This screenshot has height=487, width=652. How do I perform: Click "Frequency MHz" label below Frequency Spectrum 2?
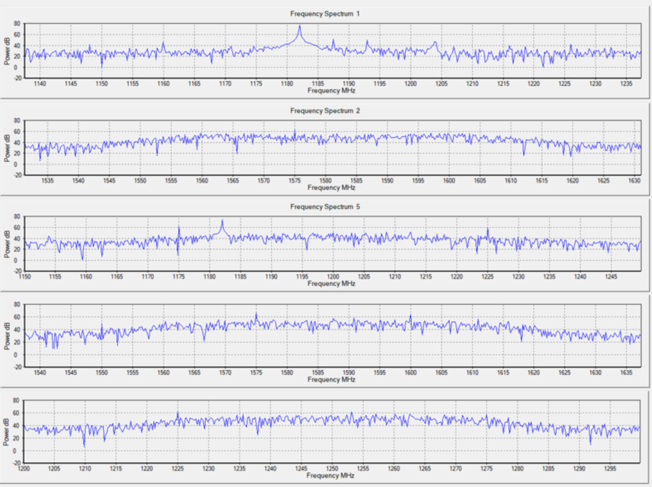coord(331,187)
